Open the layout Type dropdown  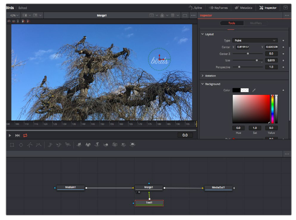[255, 40]
